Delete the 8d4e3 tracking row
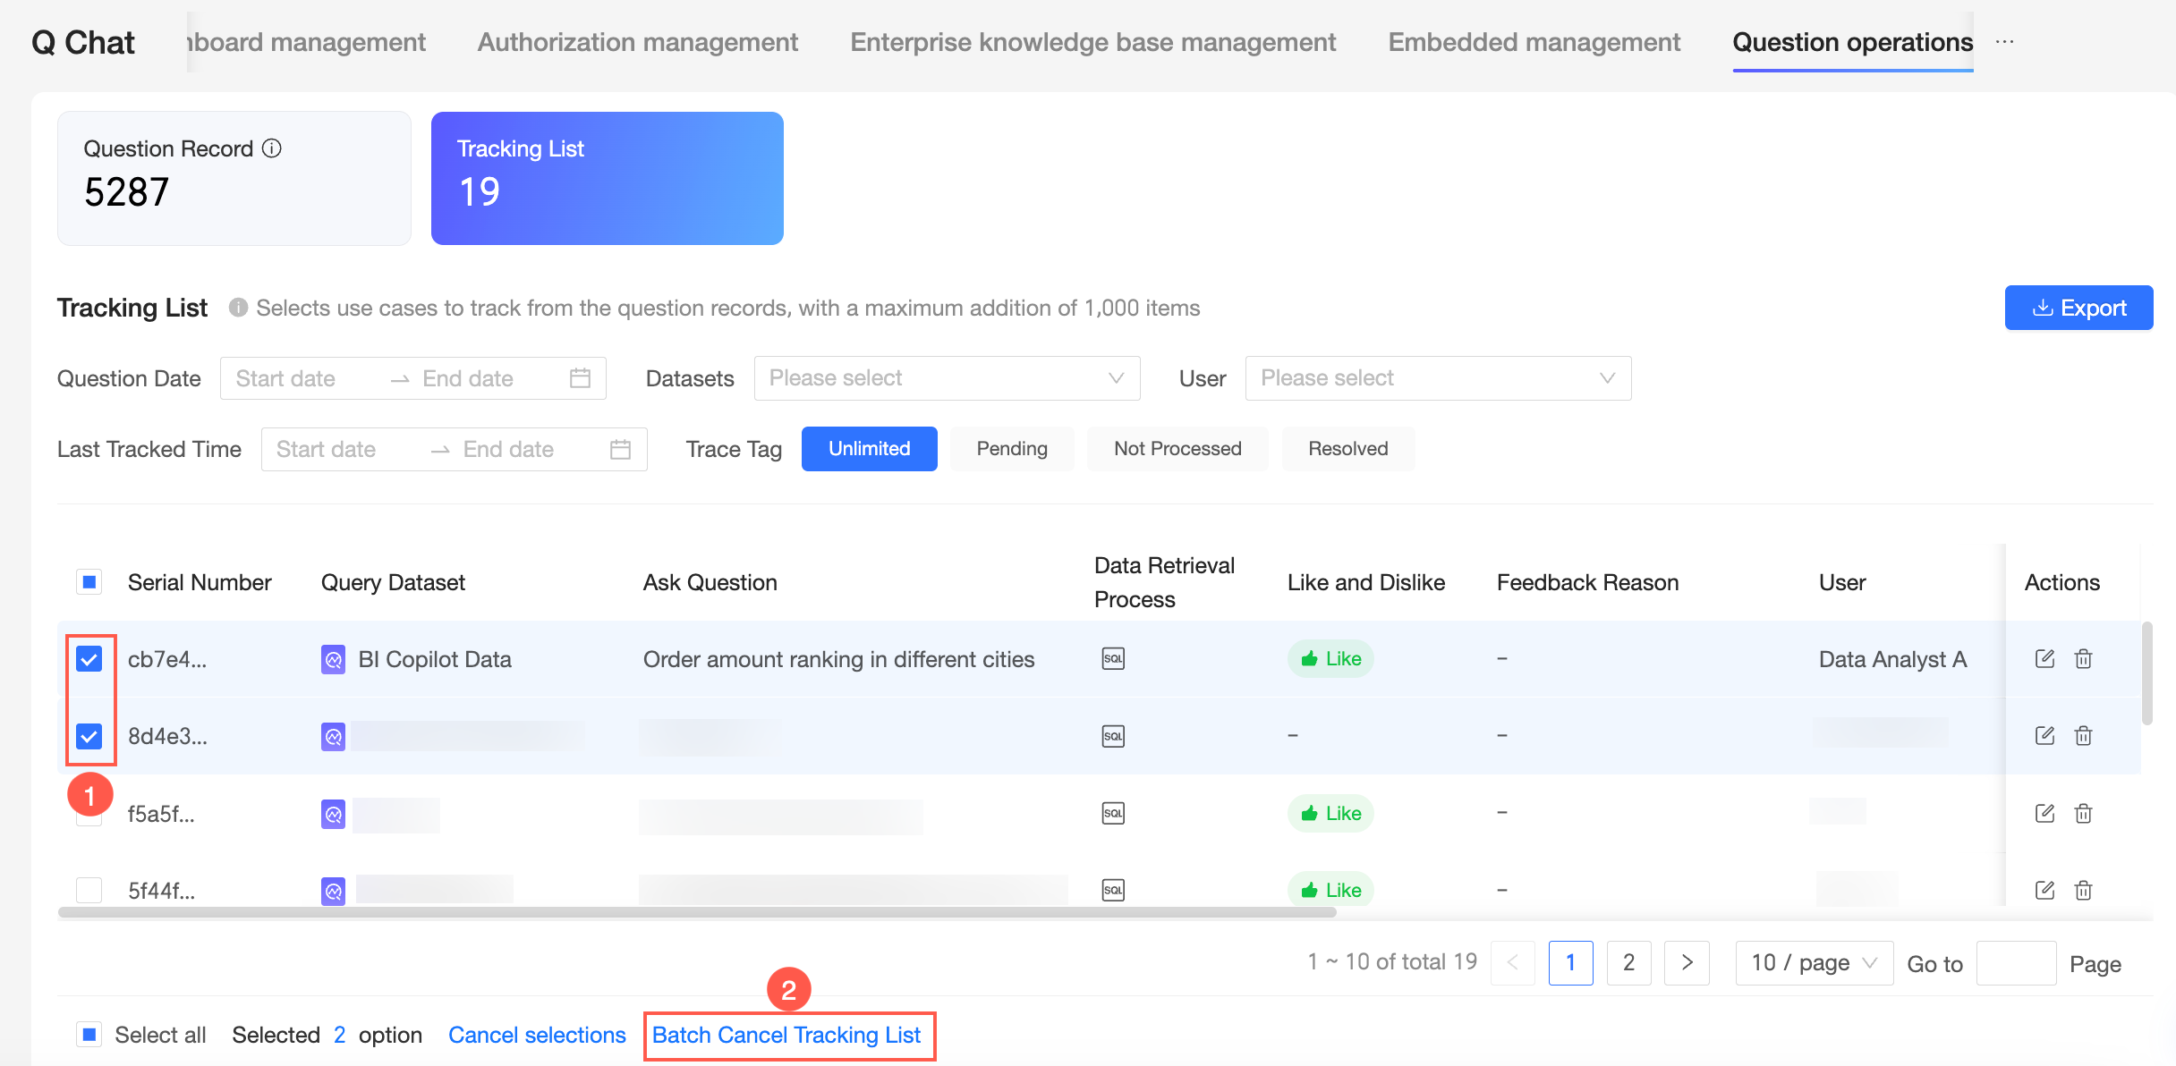This screenshot has height=1066, width=2176. point(2083,736)
